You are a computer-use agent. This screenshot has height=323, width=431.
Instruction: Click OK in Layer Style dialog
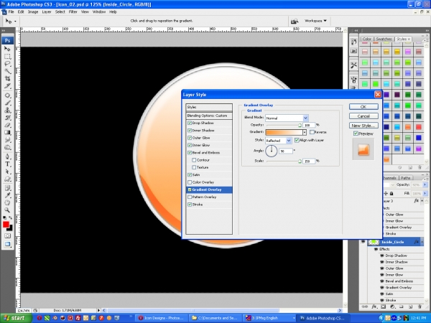pos(363,106)
